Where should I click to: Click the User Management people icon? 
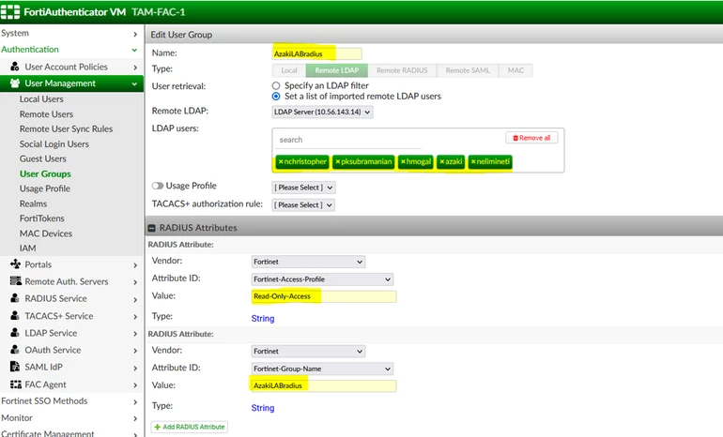pyautogui.click(x=15, y=83)
